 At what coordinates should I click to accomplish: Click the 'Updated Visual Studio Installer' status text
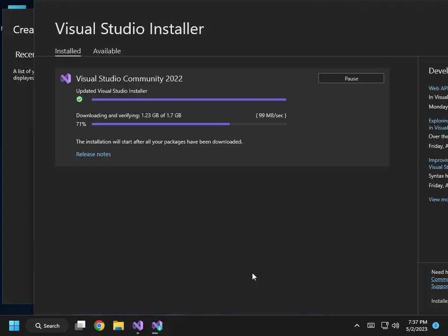click(x=112, y=91)
